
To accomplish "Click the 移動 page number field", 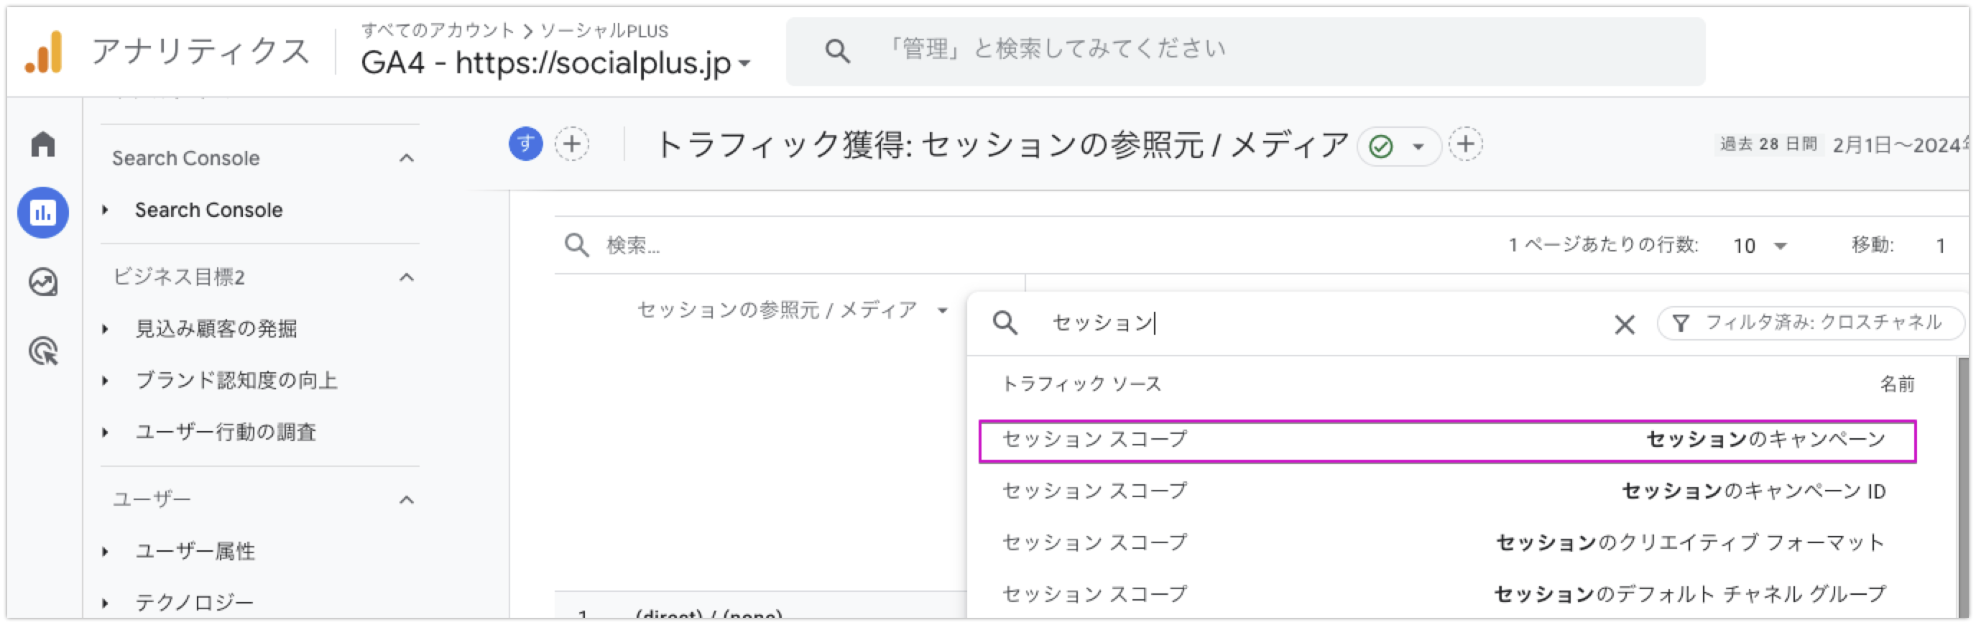I will pyautogui.click(x=1939, y=246).
